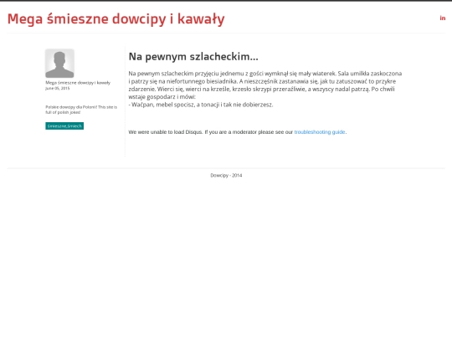
Task: Select the "śmieszne,śmiech" tag button
Action: click(64, 126)
